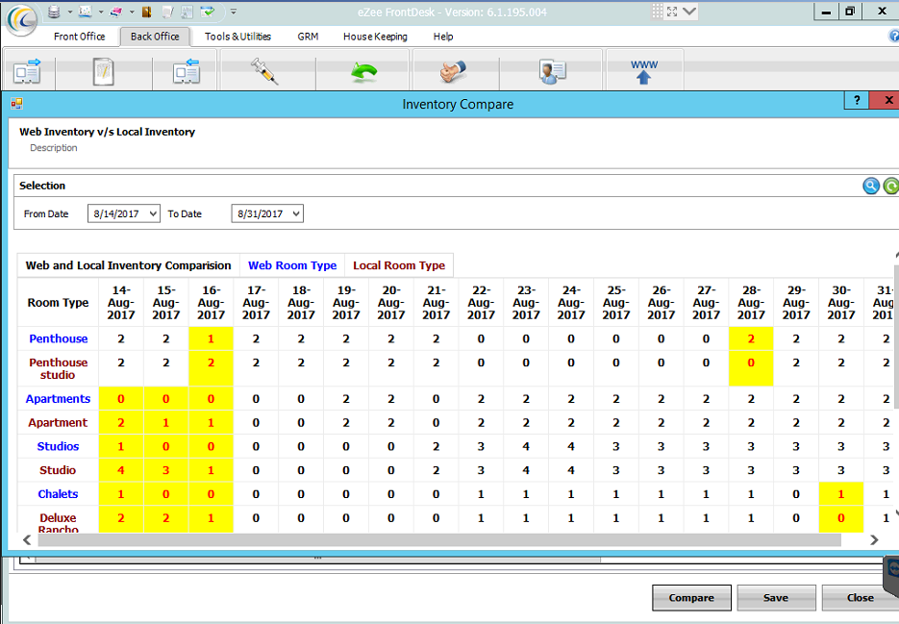899x624 pixels.
Task: Click the brown door quick-access icon
Action: coord(146,12)
